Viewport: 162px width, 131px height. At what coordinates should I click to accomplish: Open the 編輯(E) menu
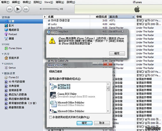[16, 2]
